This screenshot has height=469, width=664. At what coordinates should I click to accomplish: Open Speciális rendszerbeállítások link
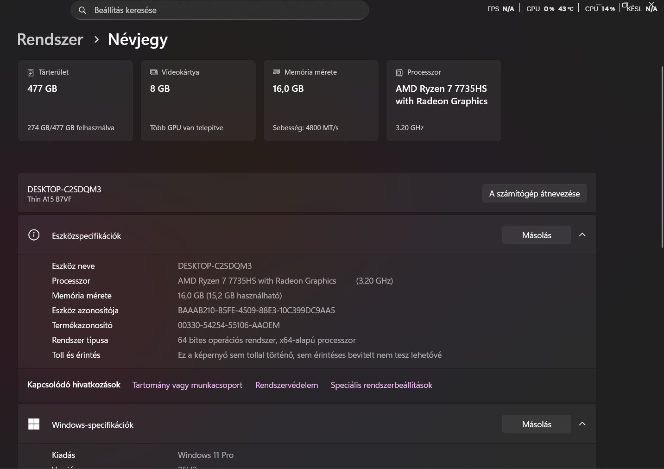pyautogui.click(x=381, y=385)
